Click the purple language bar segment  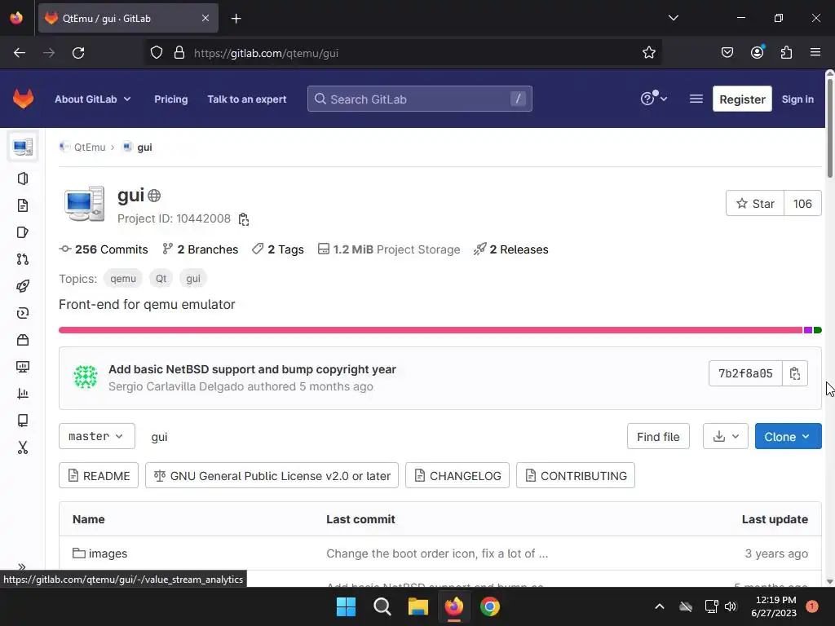pyautogui.click(x=808, y=330)
